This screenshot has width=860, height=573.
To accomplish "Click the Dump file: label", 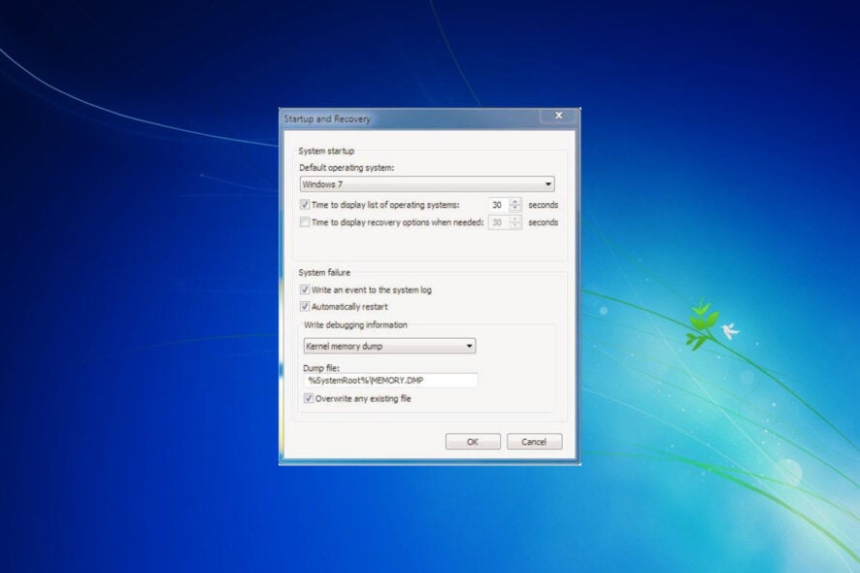I will pos(321,368).
